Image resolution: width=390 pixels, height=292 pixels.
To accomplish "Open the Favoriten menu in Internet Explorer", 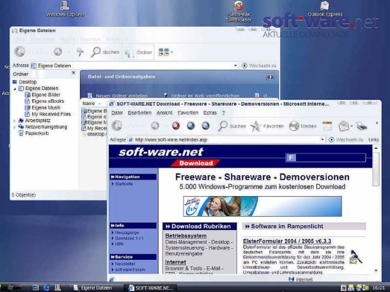I will click(188, 113).
